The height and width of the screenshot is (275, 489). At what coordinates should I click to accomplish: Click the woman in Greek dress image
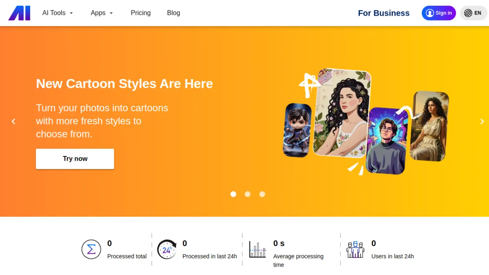429,126
